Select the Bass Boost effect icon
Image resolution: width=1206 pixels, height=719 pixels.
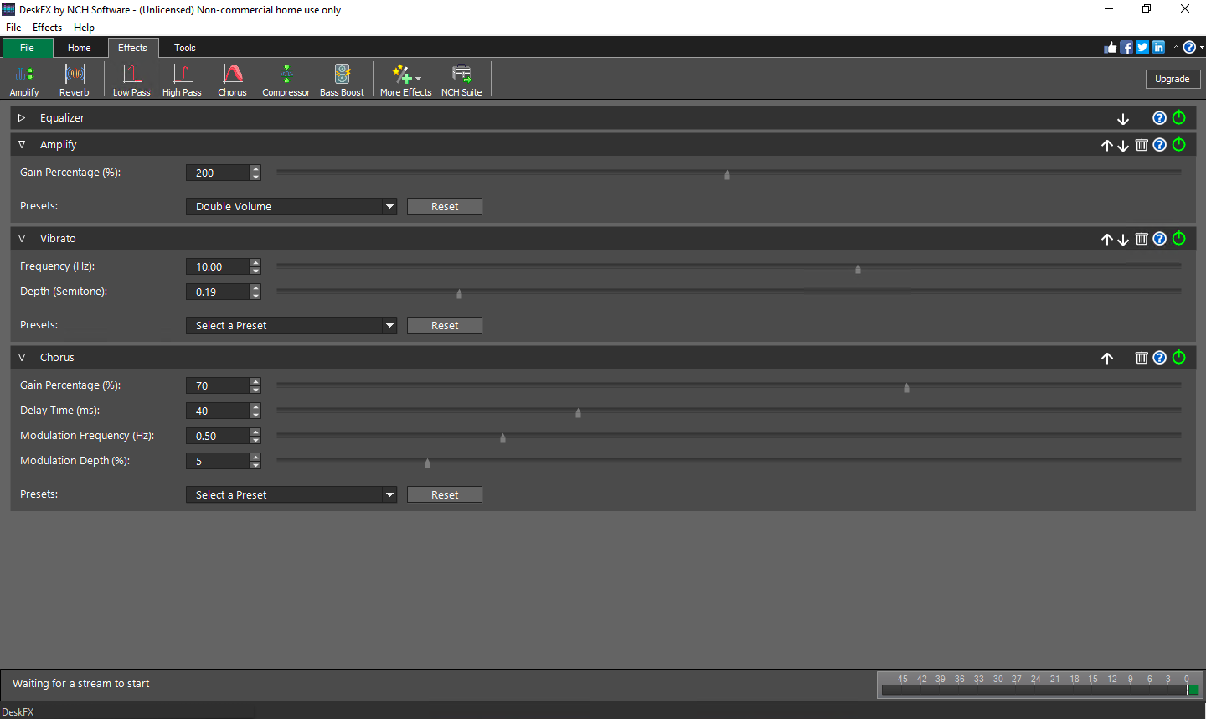tap(341, 79)
